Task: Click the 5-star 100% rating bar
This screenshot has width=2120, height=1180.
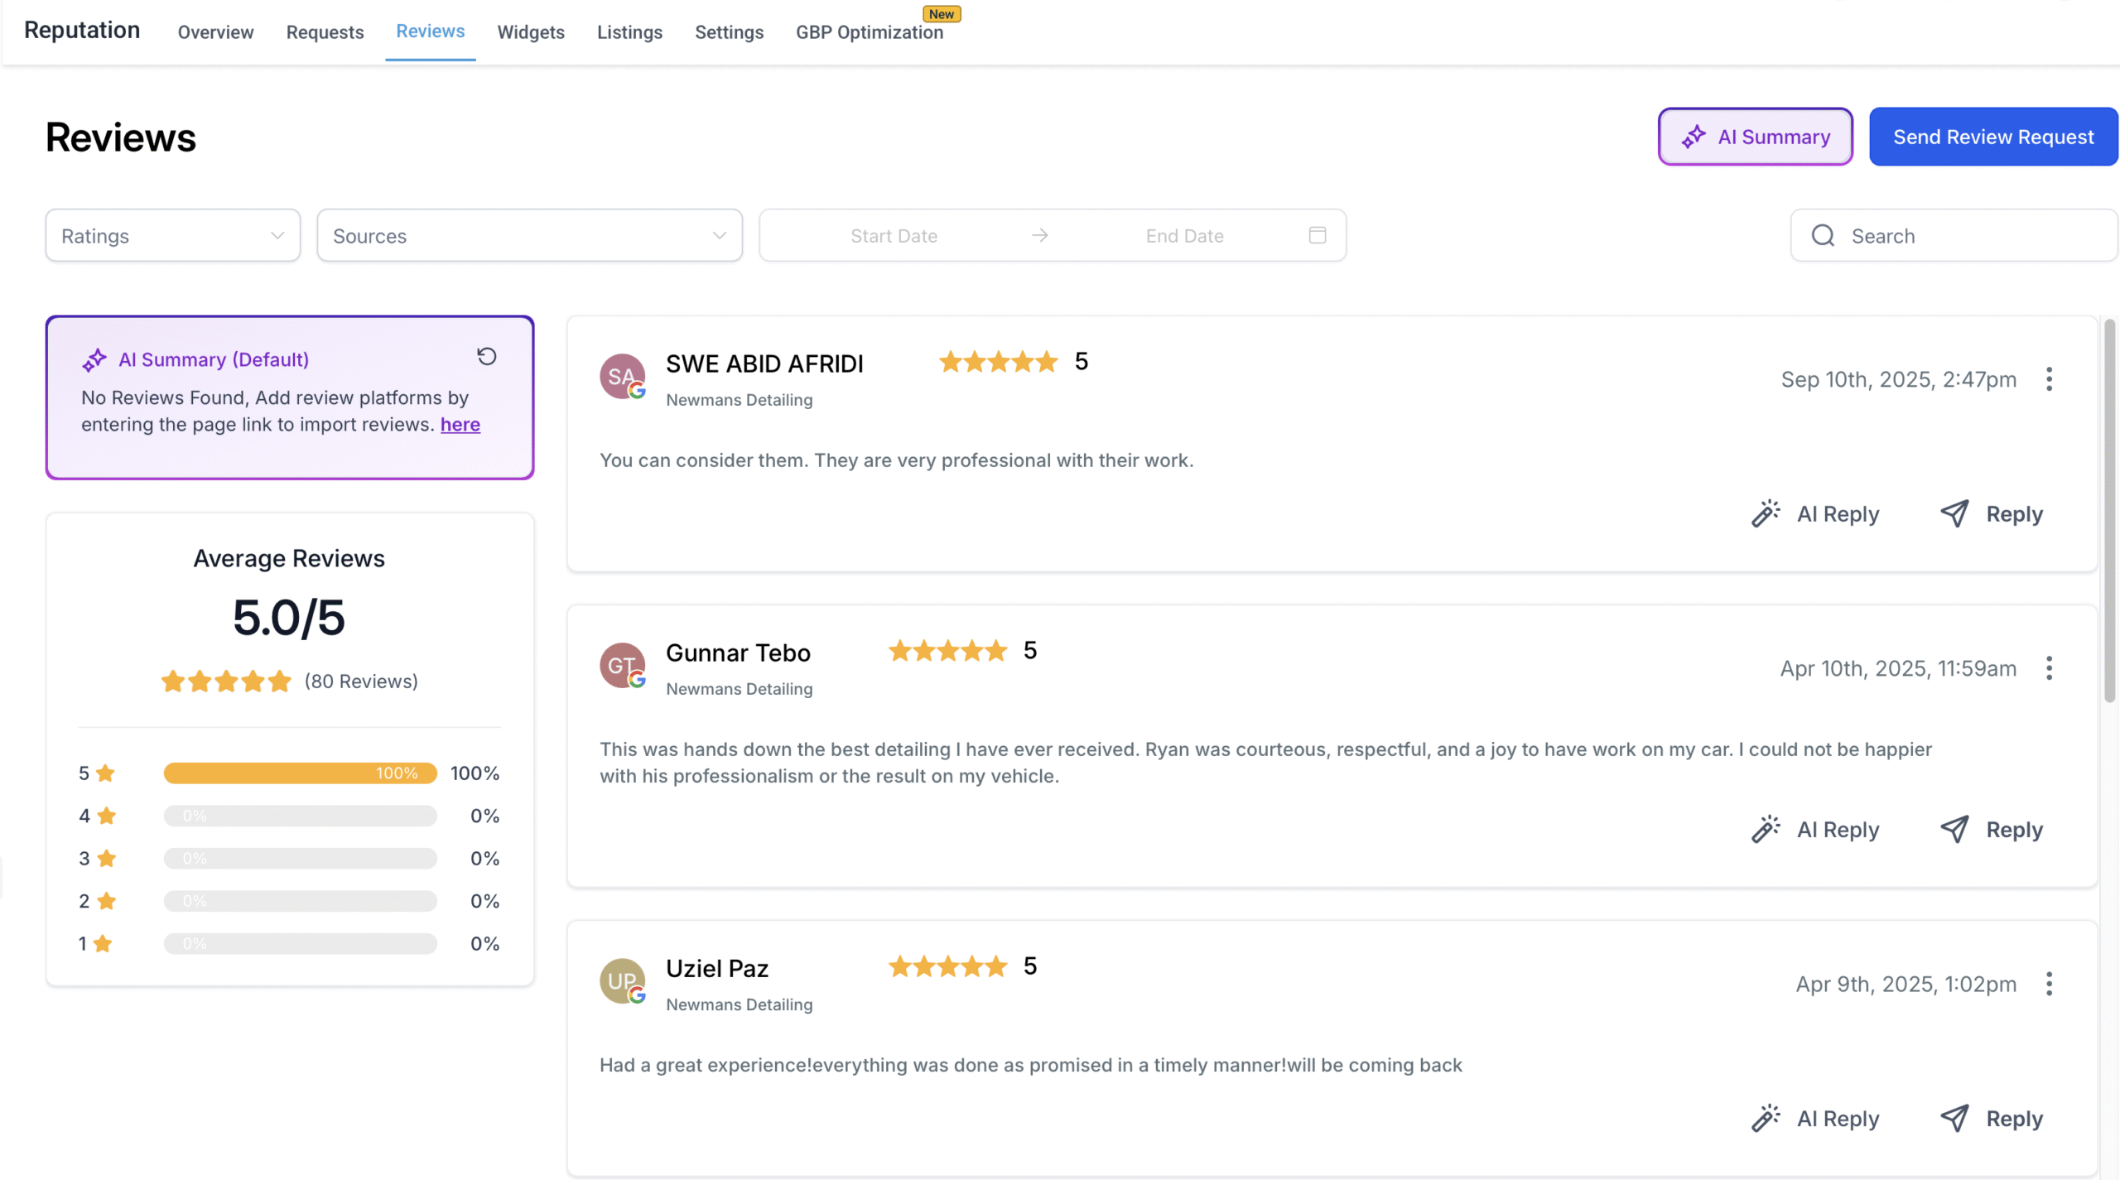Action: [300, 773]
